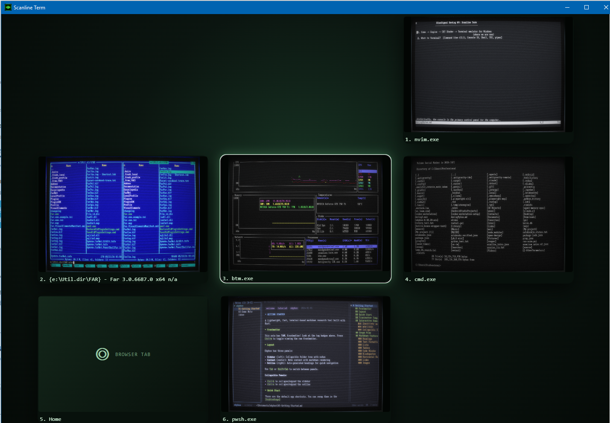The image size is (610, 423).
Task: Click the "BROWSER TAB" caption text
Action: [133, 354]
